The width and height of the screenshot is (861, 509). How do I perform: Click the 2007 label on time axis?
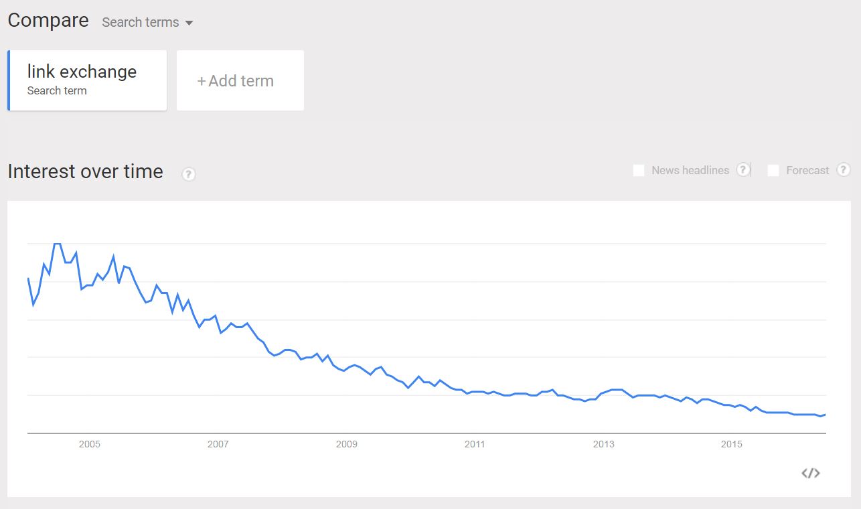[x=218, y=444]
